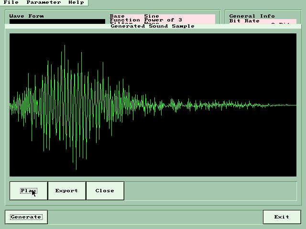306x229 pixels.
Task: Click the empty panel right of Close button
Action: coord(210,191)
